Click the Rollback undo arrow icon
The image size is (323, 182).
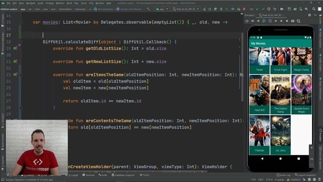[275, 9]
